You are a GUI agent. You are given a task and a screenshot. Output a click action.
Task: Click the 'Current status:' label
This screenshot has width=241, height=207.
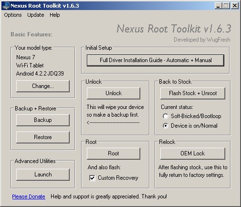[x=177, y=107]
